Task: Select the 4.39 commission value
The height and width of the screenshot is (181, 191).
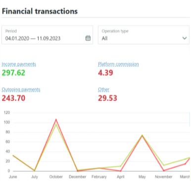Action: point(105,73)
